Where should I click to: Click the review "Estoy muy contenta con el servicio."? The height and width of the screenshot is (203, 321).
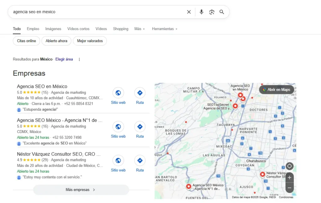(52, 177)
